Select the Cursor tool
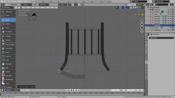 click(8, 16)
